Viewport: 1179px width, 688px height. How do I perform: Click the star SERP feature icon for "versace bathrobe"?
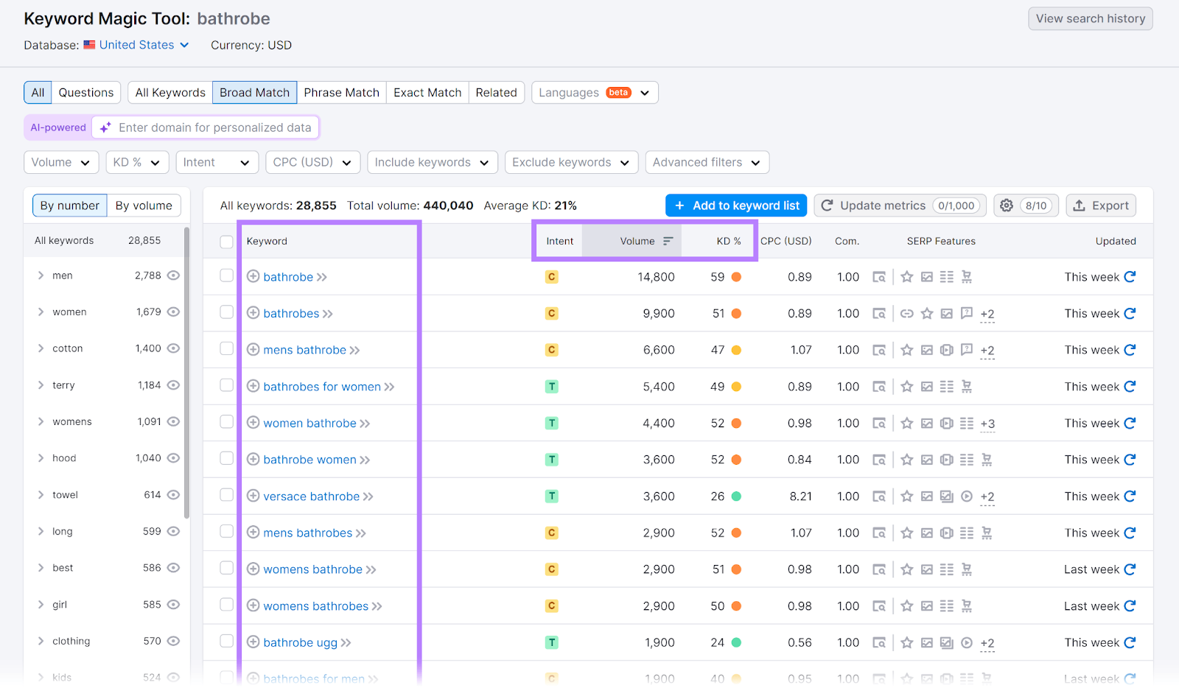pyautogui.click(x=906, y=496)
